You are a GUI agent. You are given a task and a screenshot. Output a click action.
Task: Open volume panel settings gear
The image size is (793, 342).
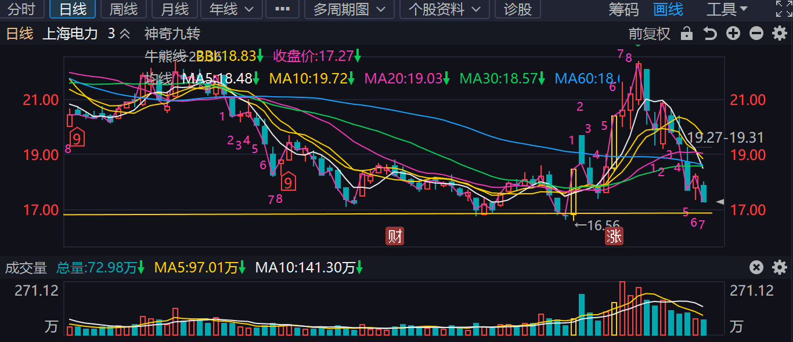pyautogui.click(x=779, y=267)
